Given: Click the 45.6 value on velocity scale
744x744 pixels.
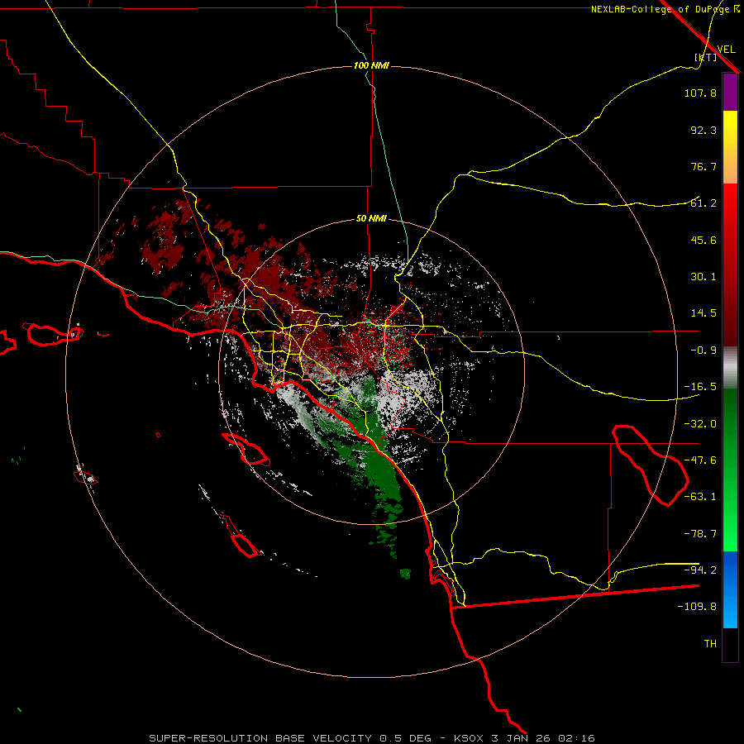Looking at the screenshot, I should point(703,240).
